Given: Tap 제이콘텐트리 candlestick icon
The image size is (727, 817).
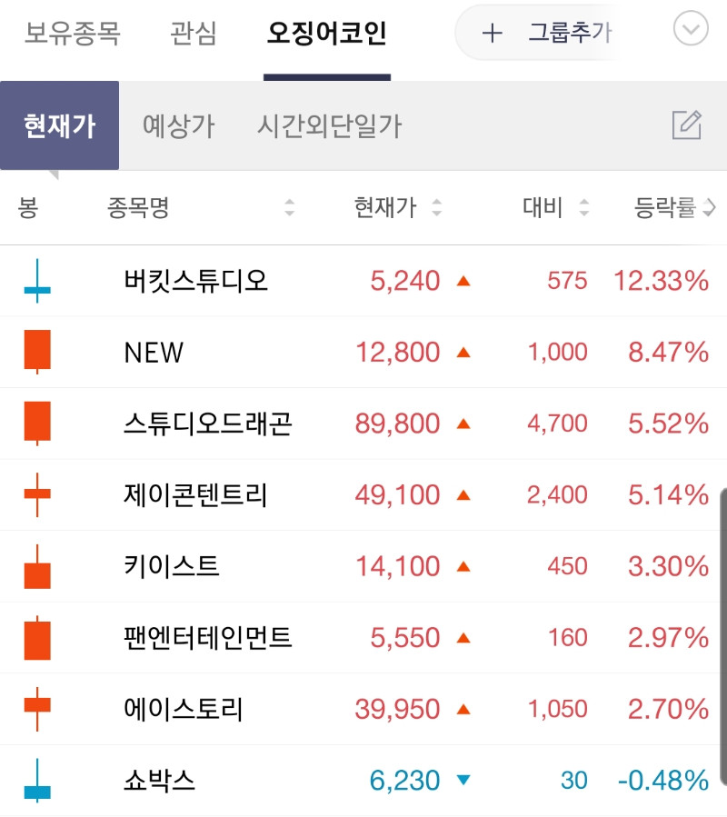Looking at the screenshot, I should [x=37, y=495].
